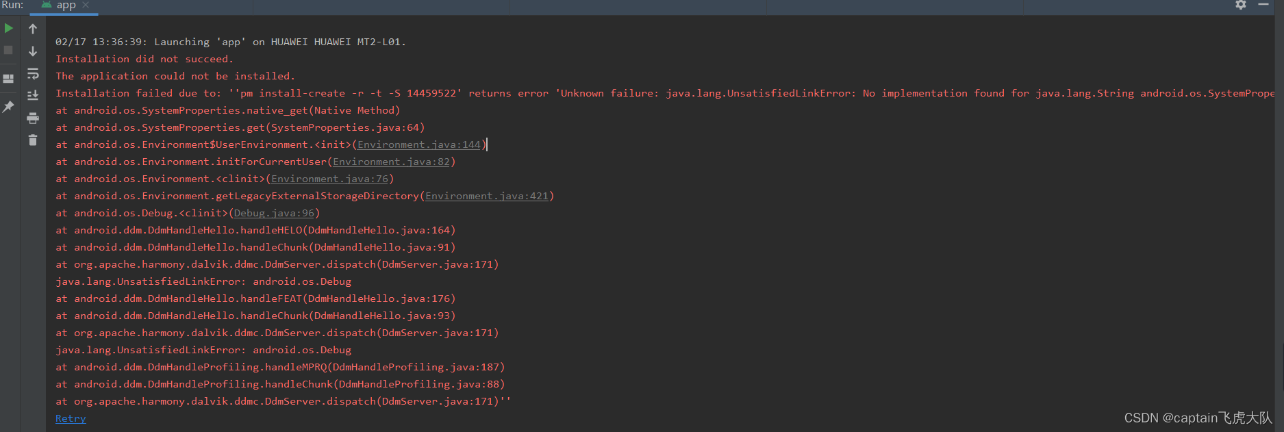Stop the running process

point(8,50)
